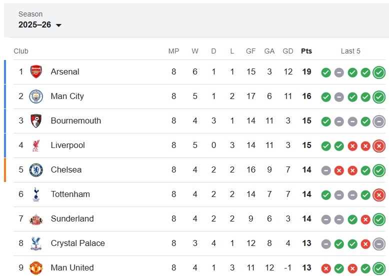Viewport: 389px width, 276px height.
Task: Click the Crystal Palace club crest
Action: pyautogui.click(x=36, y=243)
